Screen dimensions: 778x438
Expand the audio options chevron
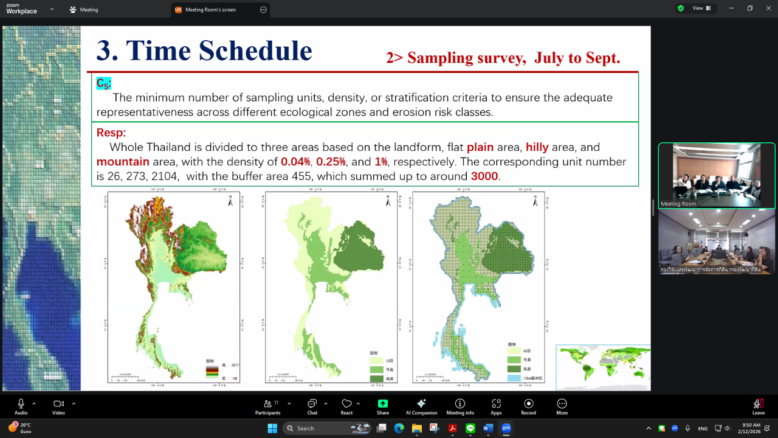(34, 403)
